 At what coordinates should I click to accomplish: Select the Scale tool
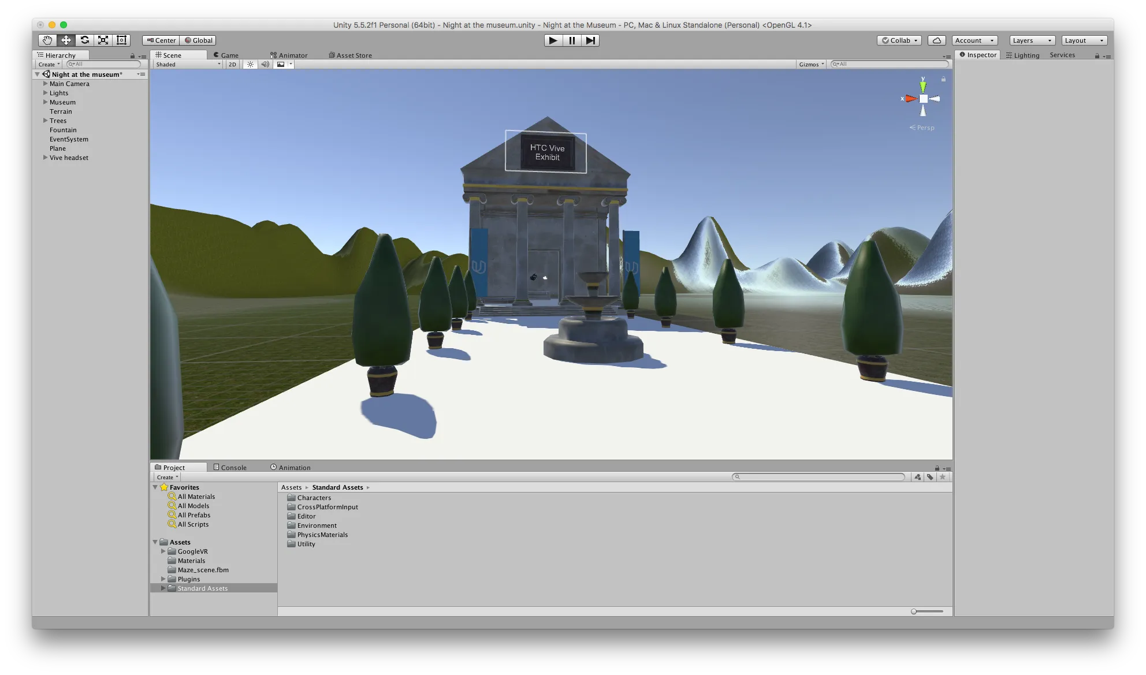[103, 40]
